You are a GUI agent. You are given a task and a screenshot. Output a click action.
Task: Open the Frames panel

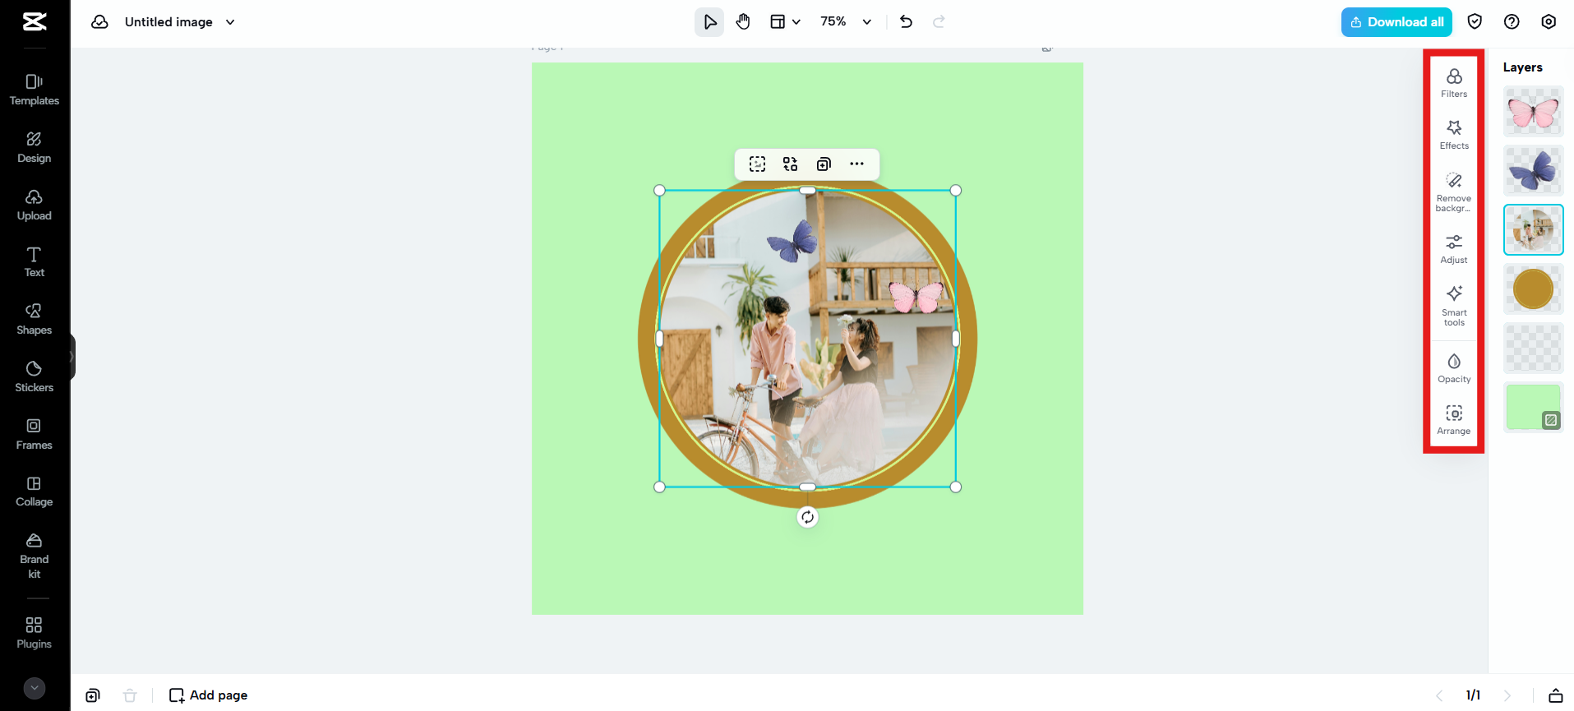pos(35,434)
